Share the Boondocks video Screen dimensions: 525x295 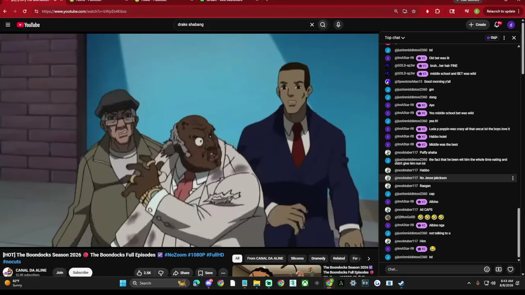(181, 273)
